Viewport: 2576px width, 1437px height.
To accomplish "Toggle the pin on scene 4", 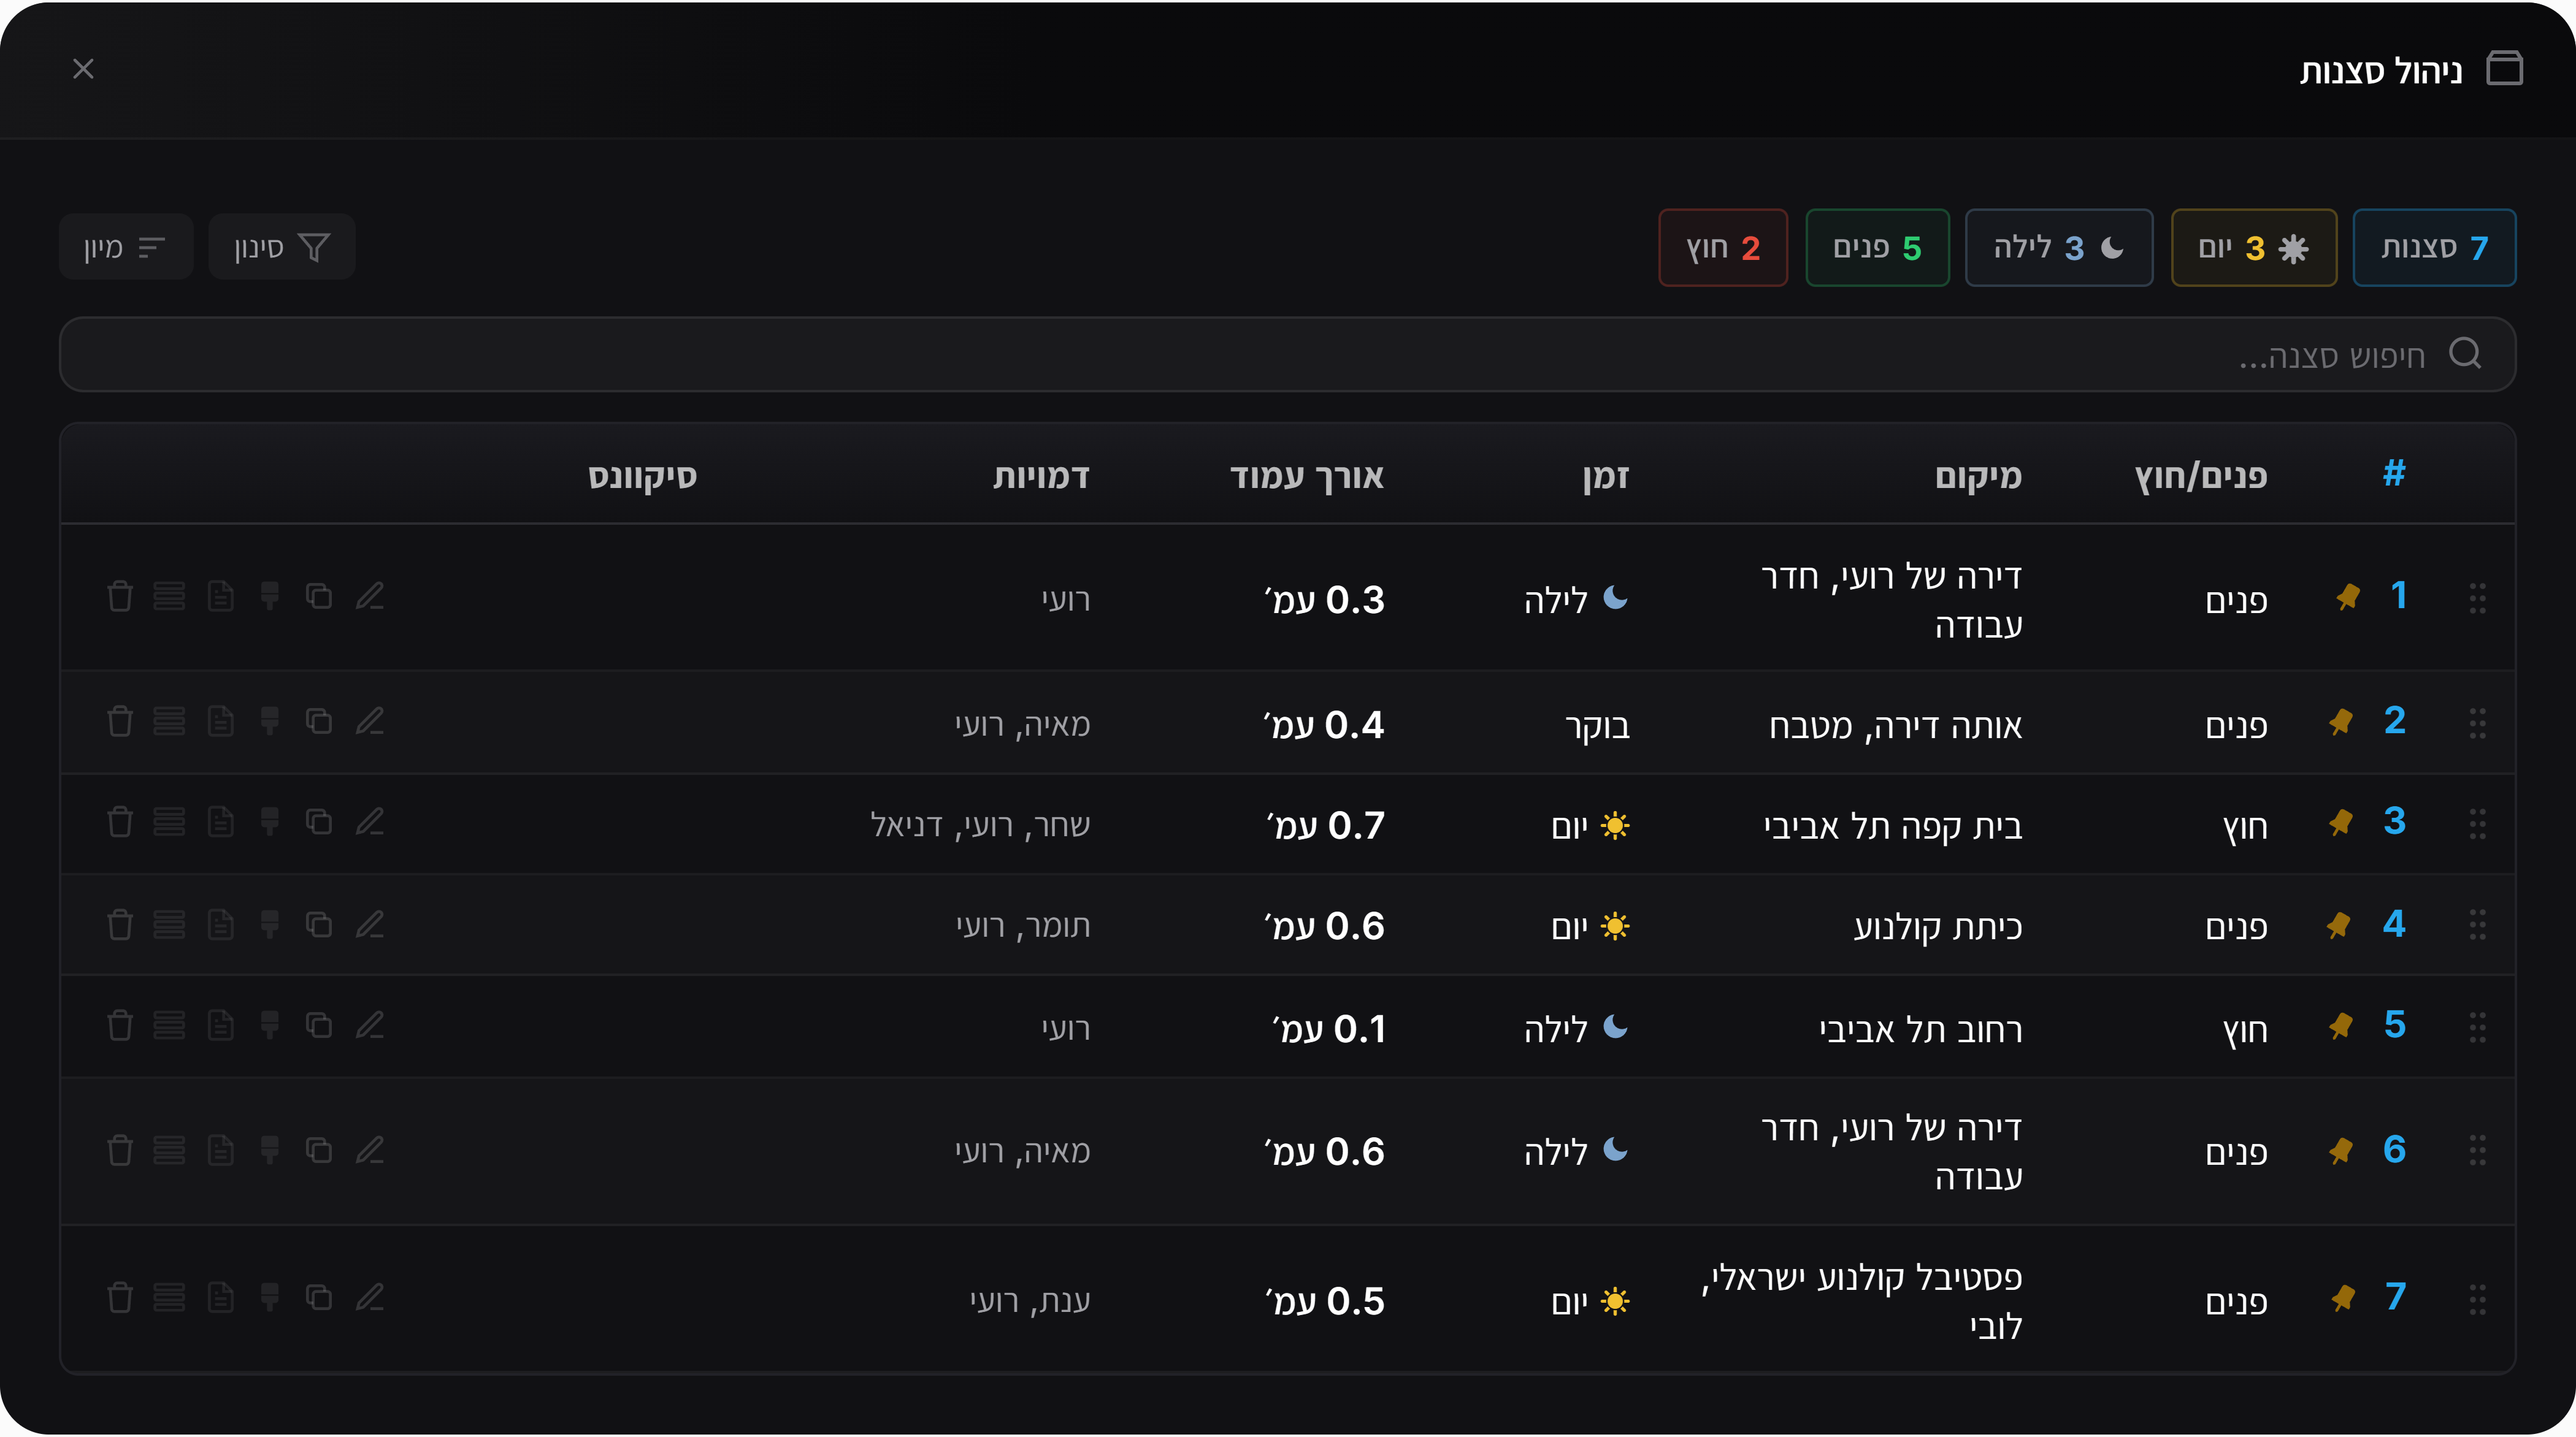I will tap(2338, 926).
